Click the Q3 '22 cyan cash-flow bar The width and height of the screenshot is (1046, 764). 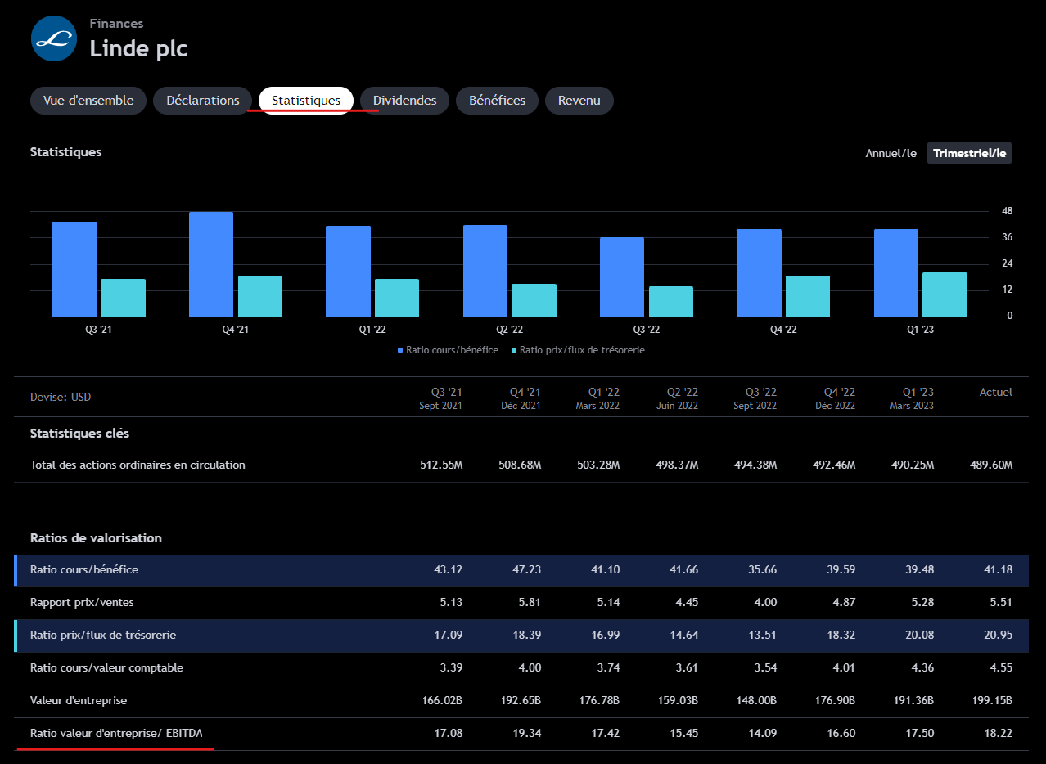point(671,302)
